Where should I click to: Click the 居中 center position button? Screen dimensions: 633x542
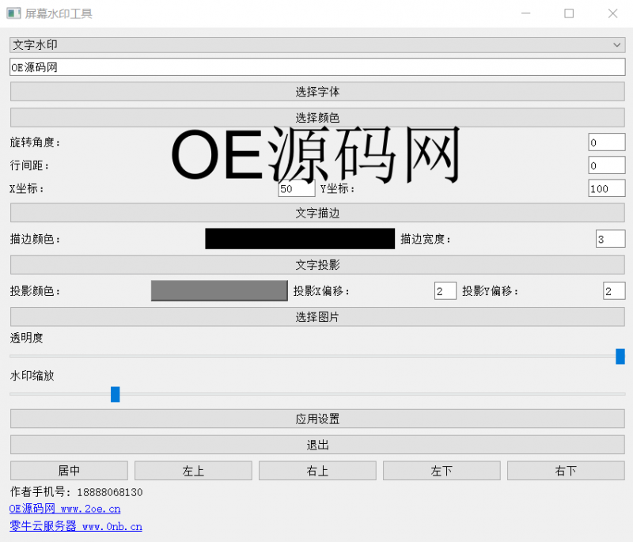[x=69, y=470]
